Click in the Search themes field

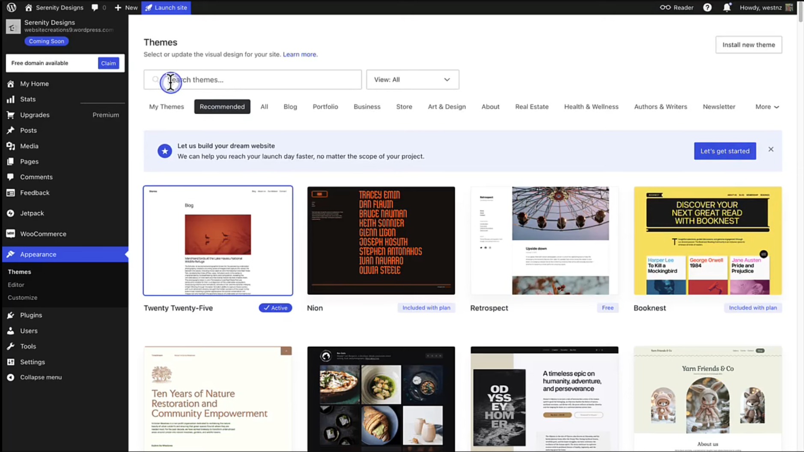pos(253,80)
